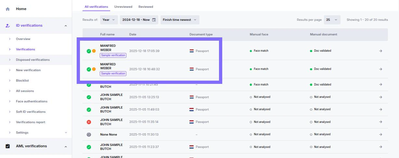This screenshot has height=158, width=399.
Task: Open arrow for the 10:21:45 verification row
Action: [x=381, y=85]
